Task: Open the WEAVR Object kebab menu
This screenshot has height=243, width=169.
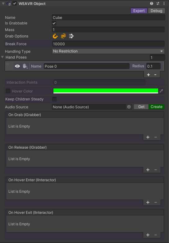Action: (164, 3)
